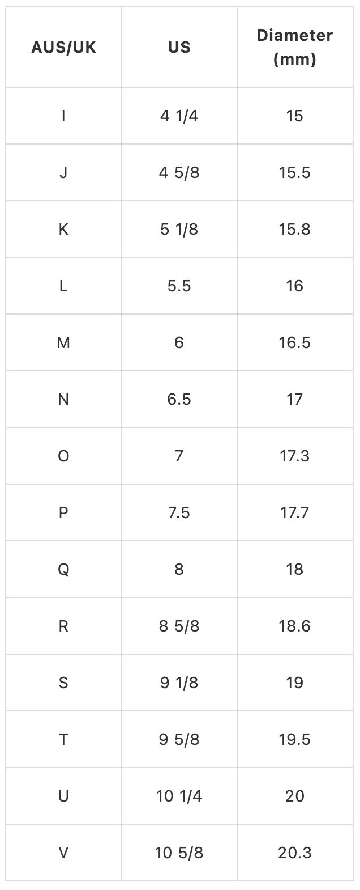Click the US column header
Screen dimensions: 360x890
tap(179, 47)
